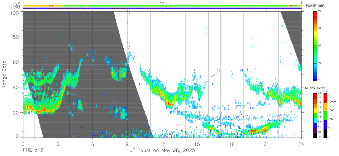Image resolution: width=339 pixels, height=156 pixels.
Task: Click the x-axis tick label '18'
Action: [232, 145]
